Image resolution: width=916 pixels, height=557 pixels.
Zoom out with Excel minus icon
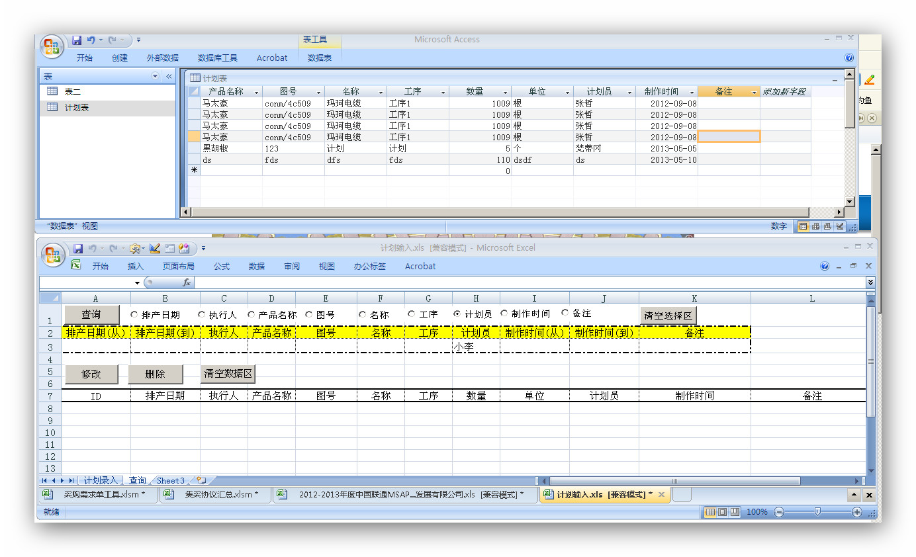coord(779,512)
